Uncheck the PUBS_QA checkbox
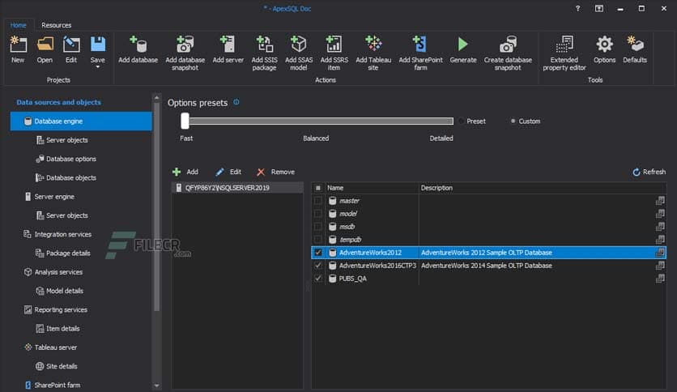The image size is (677, 392). pos(318,279)
